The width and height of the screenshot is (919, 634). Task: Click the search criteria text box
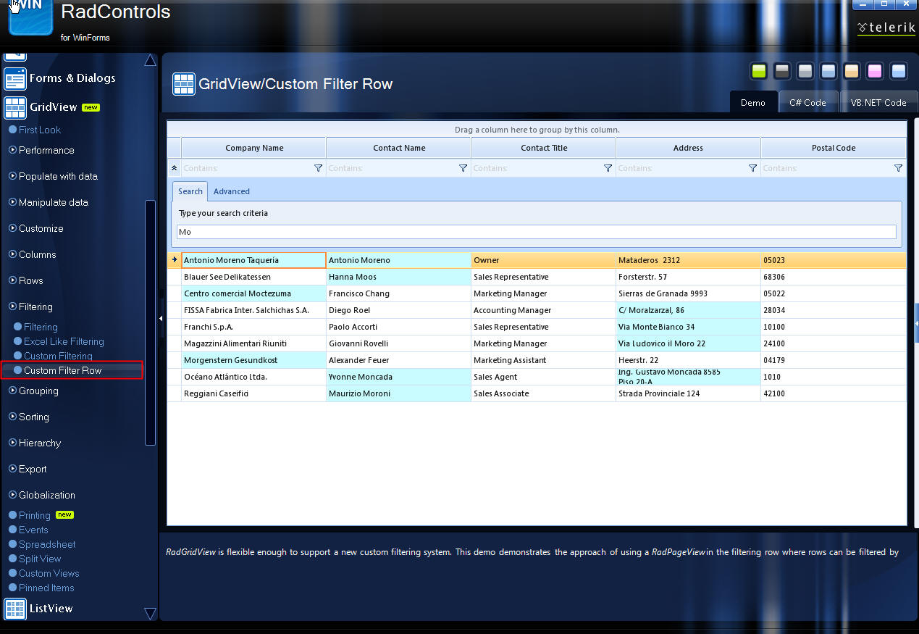coord(537,232)
